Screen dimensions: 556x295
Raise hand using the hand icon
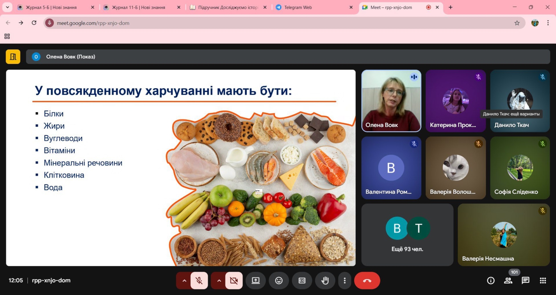[x=325, y=280]
